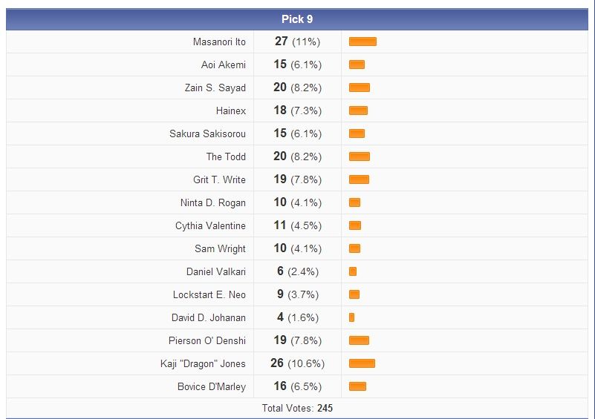Select Hainex in the poll list
Screen dimensions: 595x419
[x=230, y=111]
